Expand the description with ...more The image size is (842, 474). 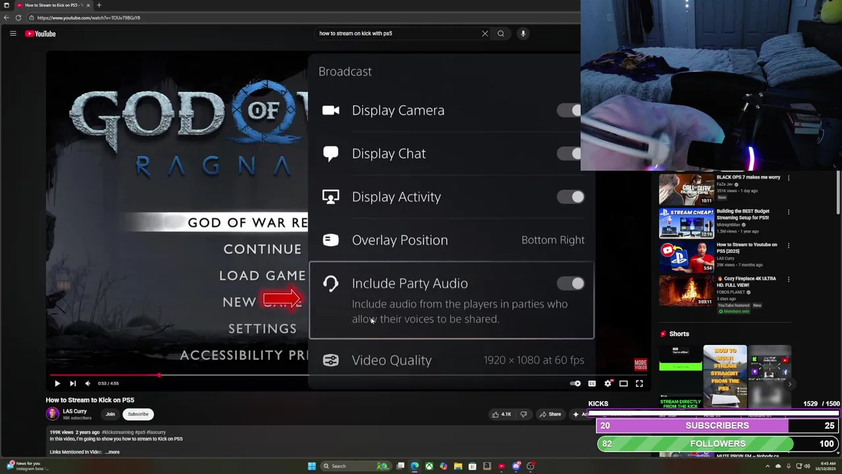[112, 452]
